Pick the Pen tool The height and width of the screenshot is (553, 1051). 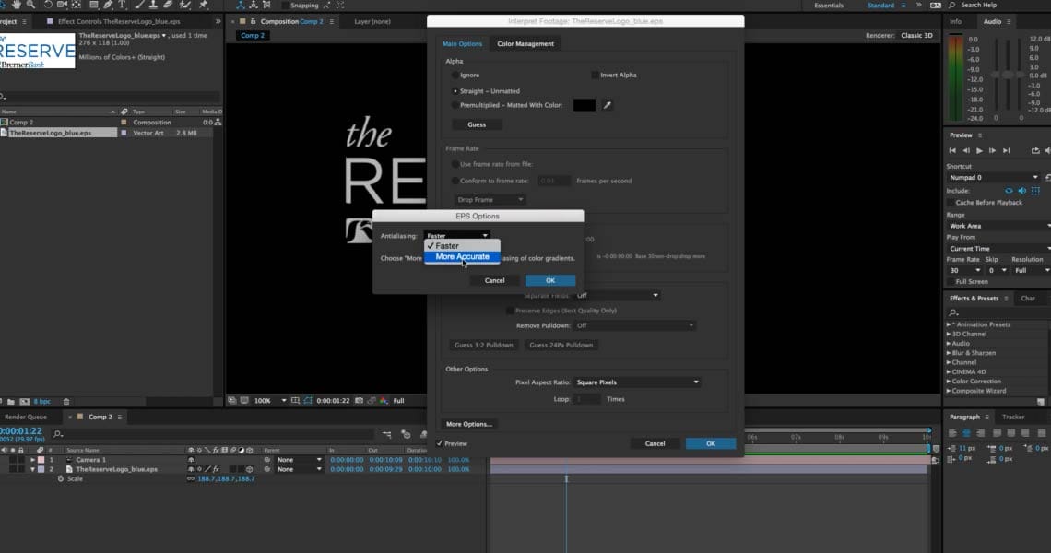pyautogui.click(x=108, y=6)
